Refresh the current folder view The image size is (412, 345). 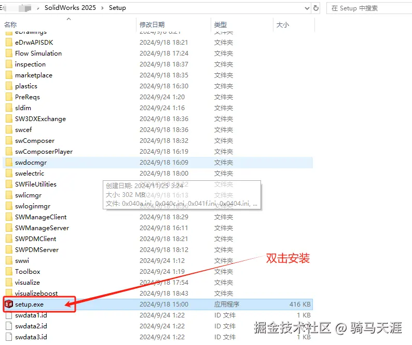click(x=316, y=8)
